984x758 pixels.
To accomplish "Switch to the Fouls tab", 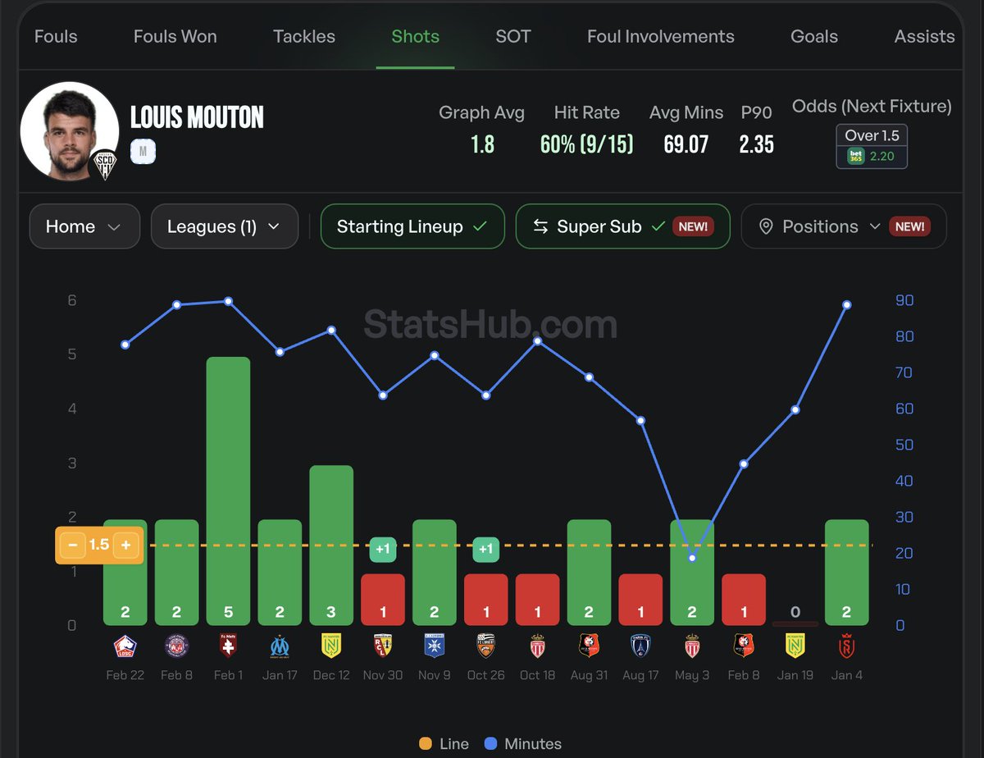I will [x=56, y=36].
